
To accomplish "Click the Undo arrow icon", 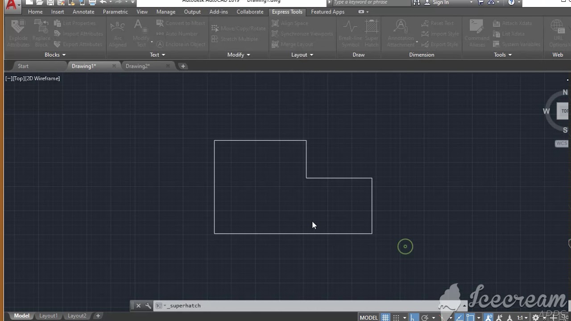I will tap(103, 2).
